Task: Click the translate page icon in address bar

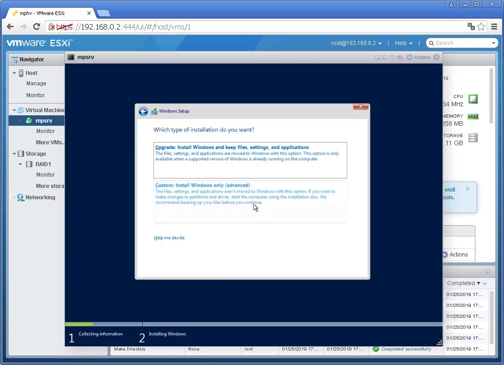Action: click(x=471, y=27)
